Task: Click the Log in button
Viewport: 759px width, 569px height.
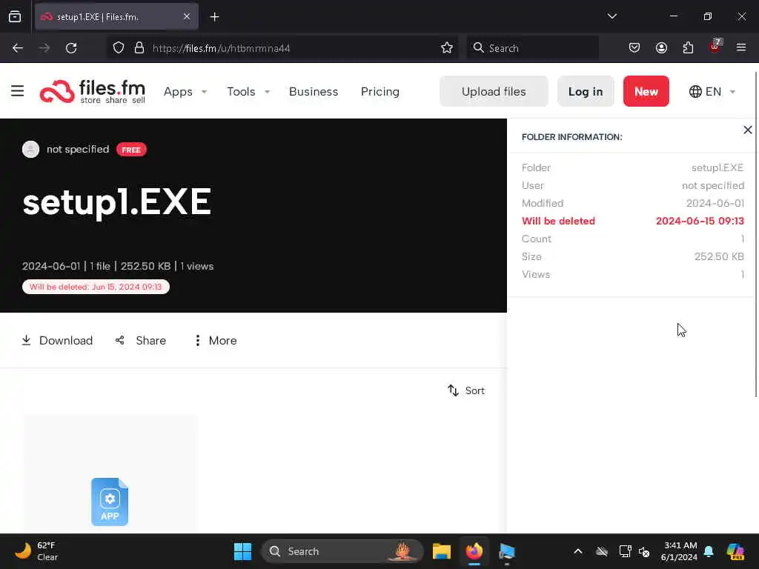Action: (x=586, y=91)
